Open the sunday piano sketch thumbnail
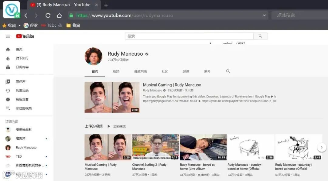 (251, 147)
